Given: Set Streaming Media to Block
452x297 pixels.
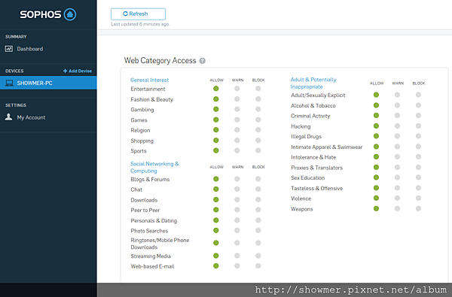Looking at the screenshot, I should click(258, 256).
